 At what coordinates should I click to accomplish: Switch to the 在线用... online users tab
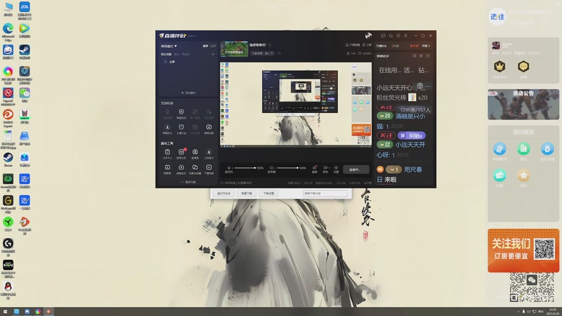[x=390, y=70]
